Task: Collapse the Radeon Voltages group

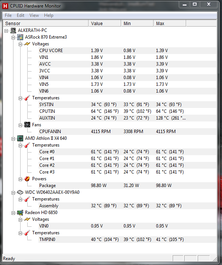Action: click(x=20, y=220)
